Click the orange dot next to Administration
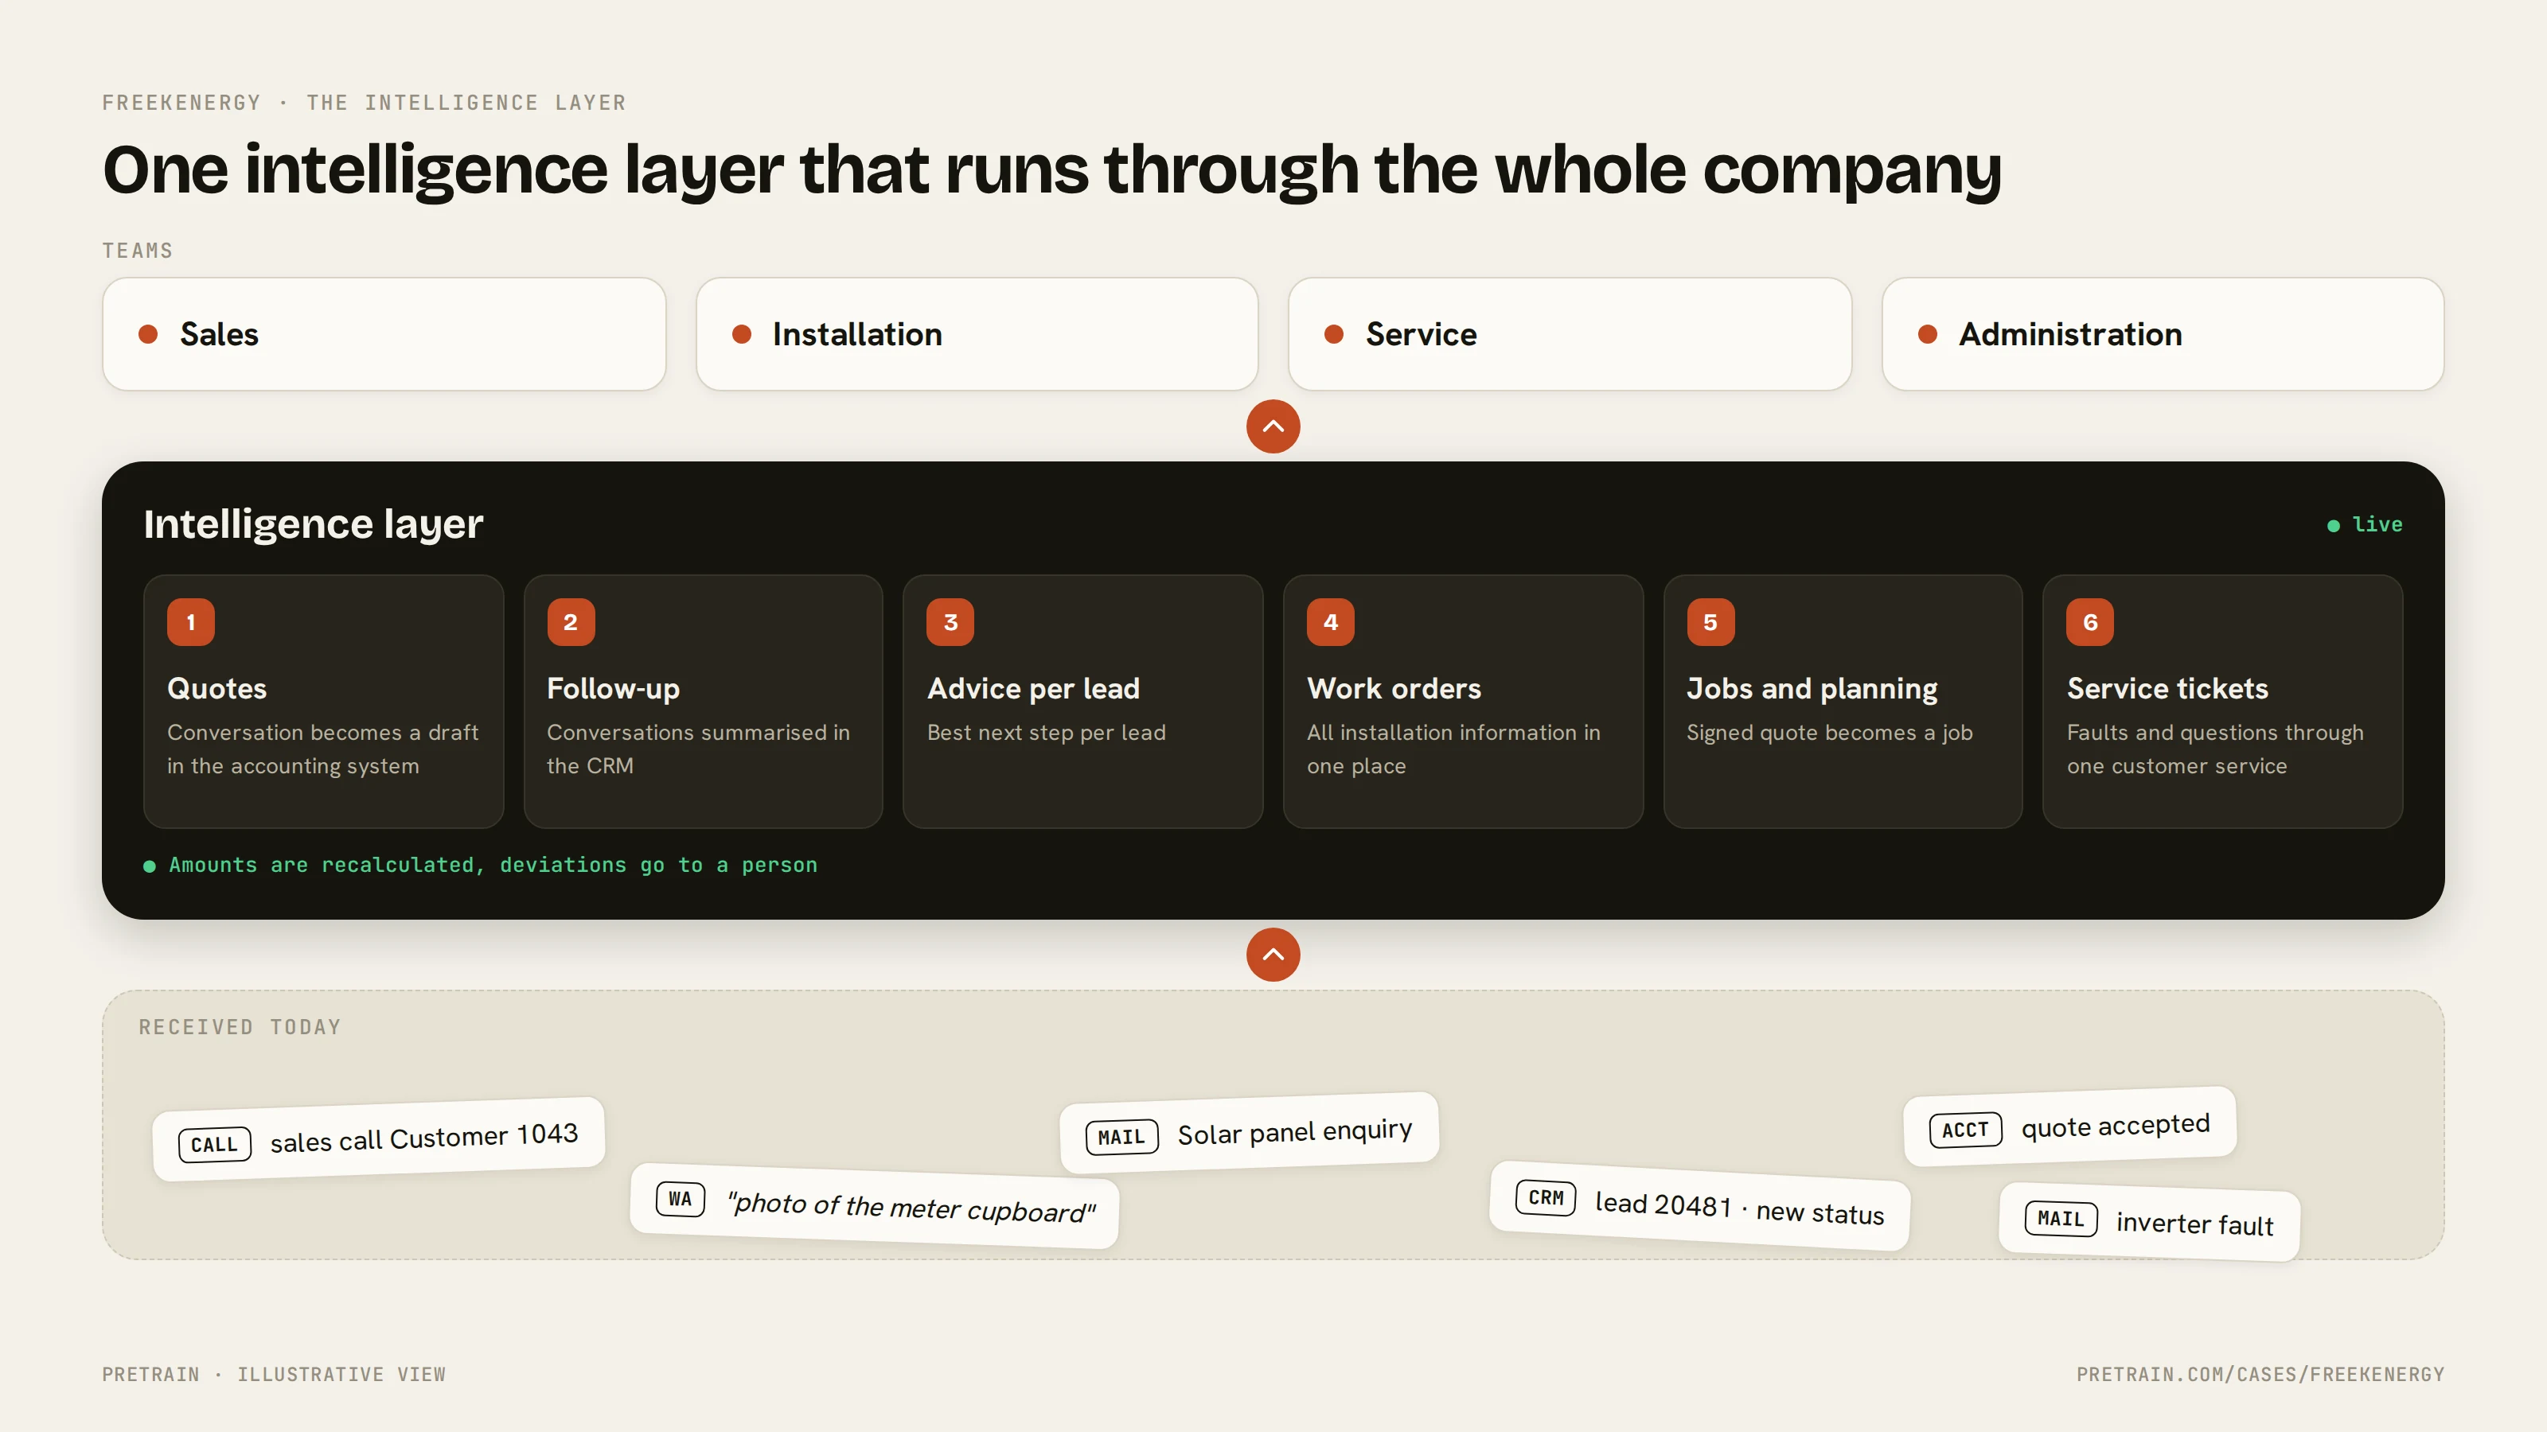Viewport: 2547px width, 1432px height. 1927,334
